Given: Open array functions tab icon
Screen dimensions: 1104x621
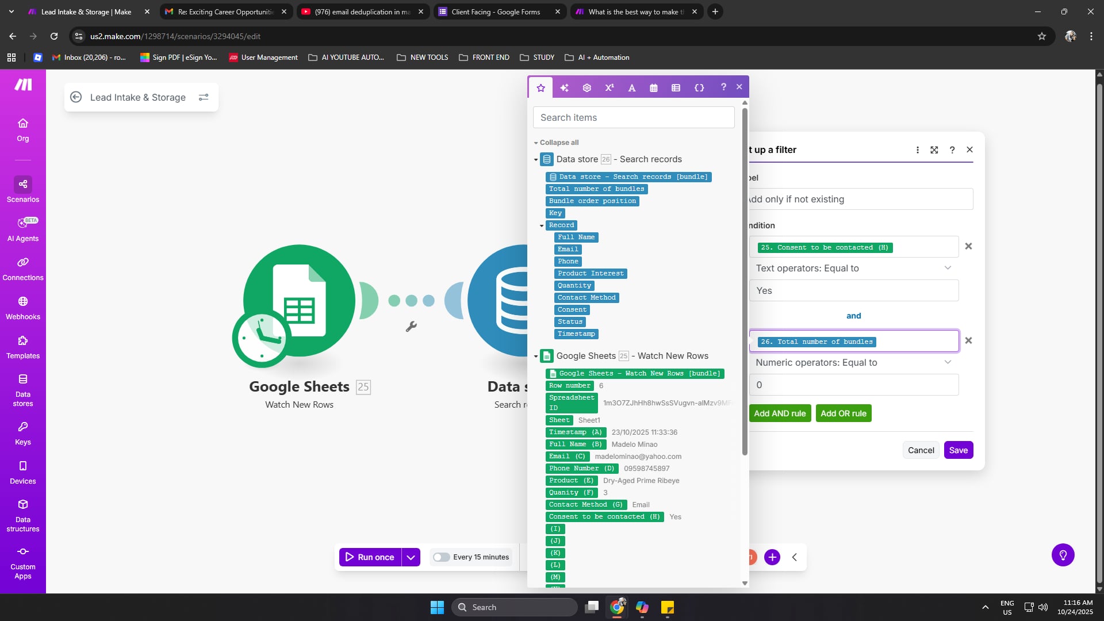Looking at the screenshot, I should tap(676, 87).
